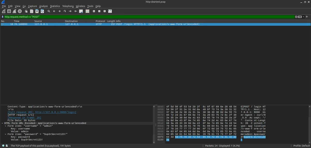Open the Tools menu

coord(90,6)
